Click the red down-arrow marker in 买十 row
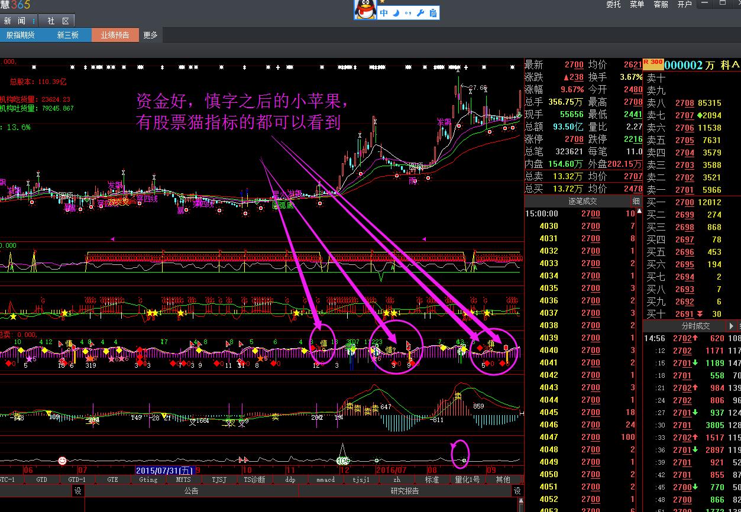741x512 pixels. pos(700,314)
